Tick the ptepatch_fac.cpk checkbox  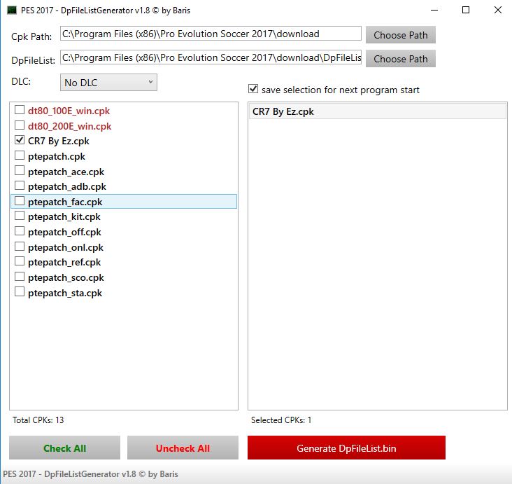click(x=20, y=201)
